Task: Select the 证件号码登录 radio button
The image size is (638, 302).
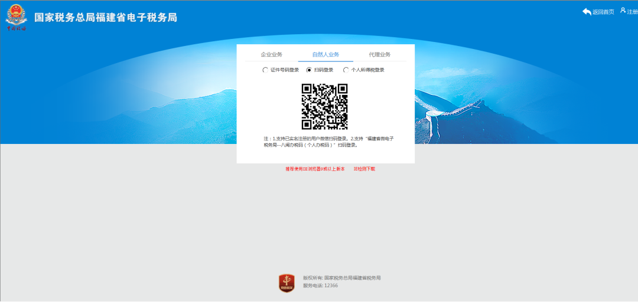Action: click(x=265, y=70)
